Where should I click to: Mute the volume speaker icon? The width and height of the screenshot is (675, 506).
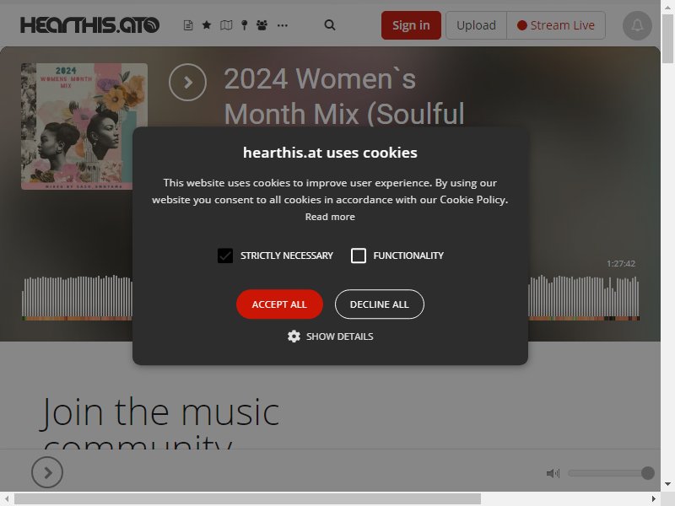click(553, 473)
